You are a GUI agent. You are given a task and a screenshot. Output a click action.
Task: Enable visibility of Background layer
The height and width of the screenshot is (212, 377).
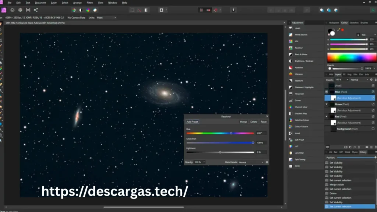373,129
